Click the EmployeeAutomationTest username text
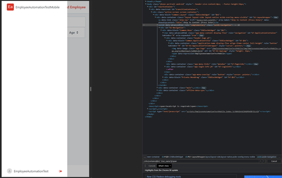The image size is (282, 178). 31,171
